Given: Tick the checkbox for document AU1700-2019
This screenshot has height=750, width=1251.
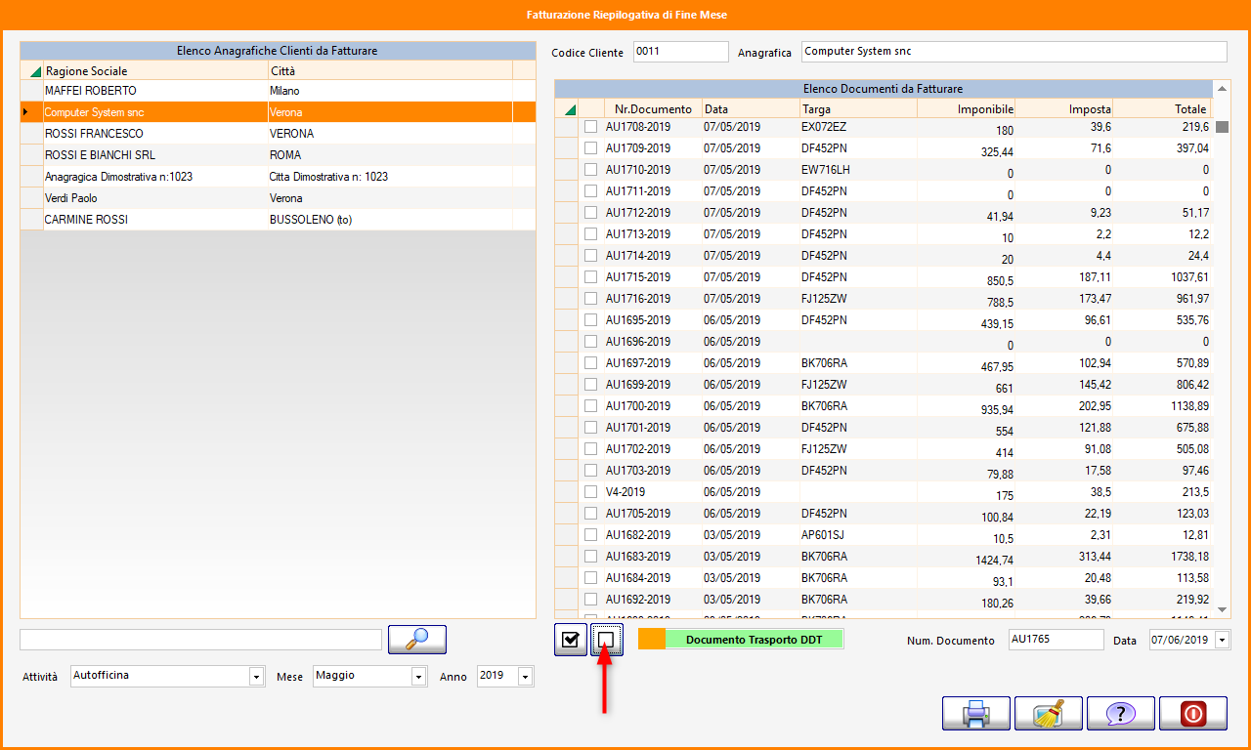Looking at the screenshot, I should (590, 406).
